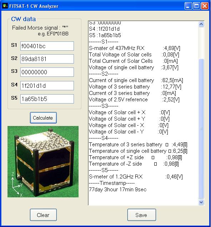Focus the S2 field containing 89da8181
Image resolution: width=211 pixels, height=227 pixels.
47,59
